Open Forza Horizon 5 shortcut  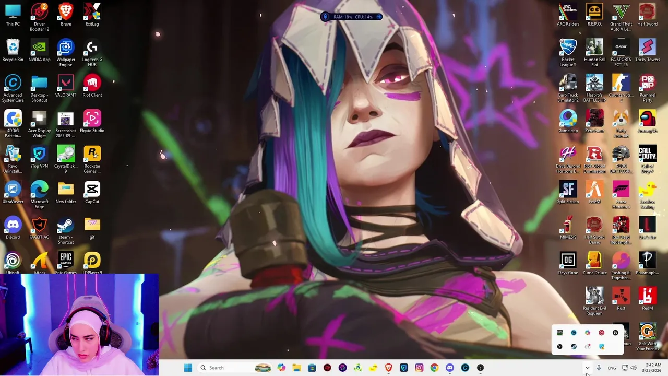tap(621, 195)
